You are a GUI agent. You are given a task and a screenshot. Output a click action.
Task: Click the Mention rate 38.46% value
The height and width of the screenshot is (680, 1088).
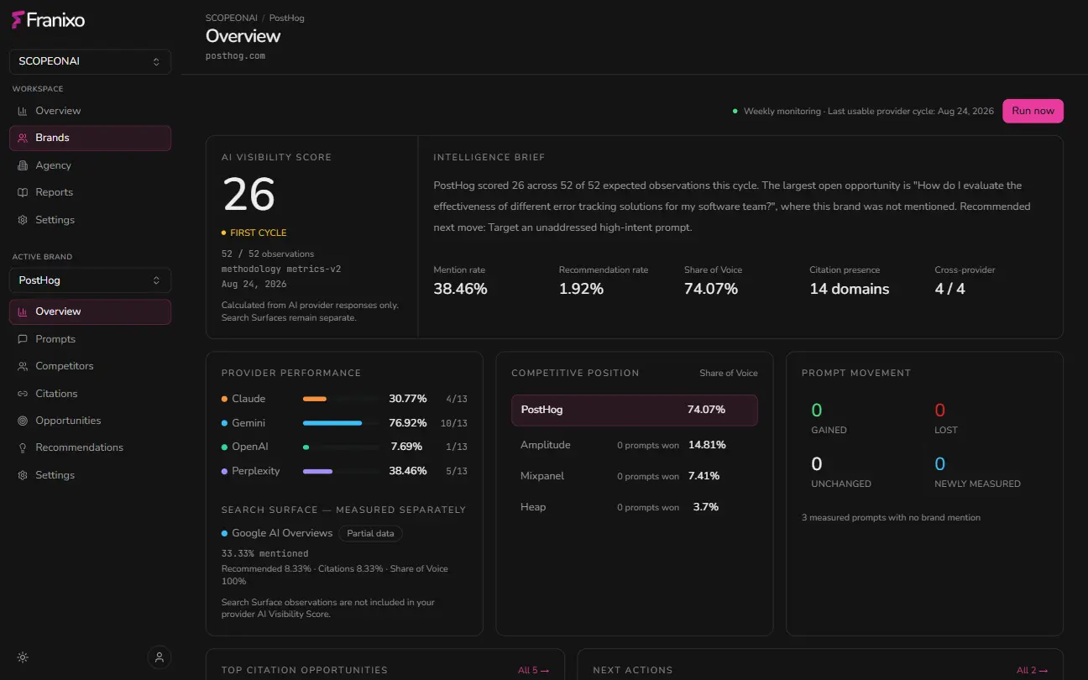[460, 289]
